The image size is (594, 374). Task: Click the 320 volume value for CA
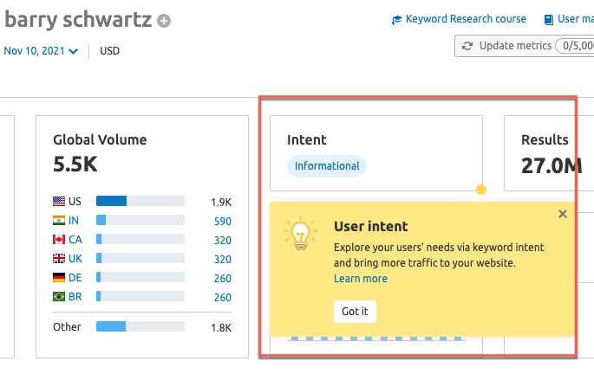click(223, 241)
